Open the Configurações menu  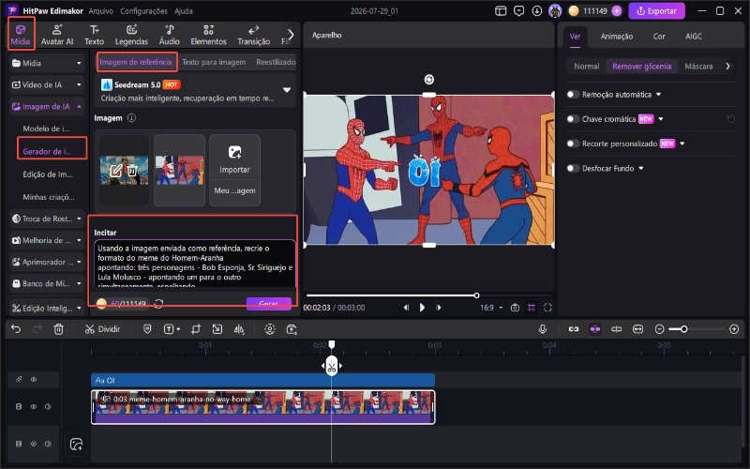point(143,11)
